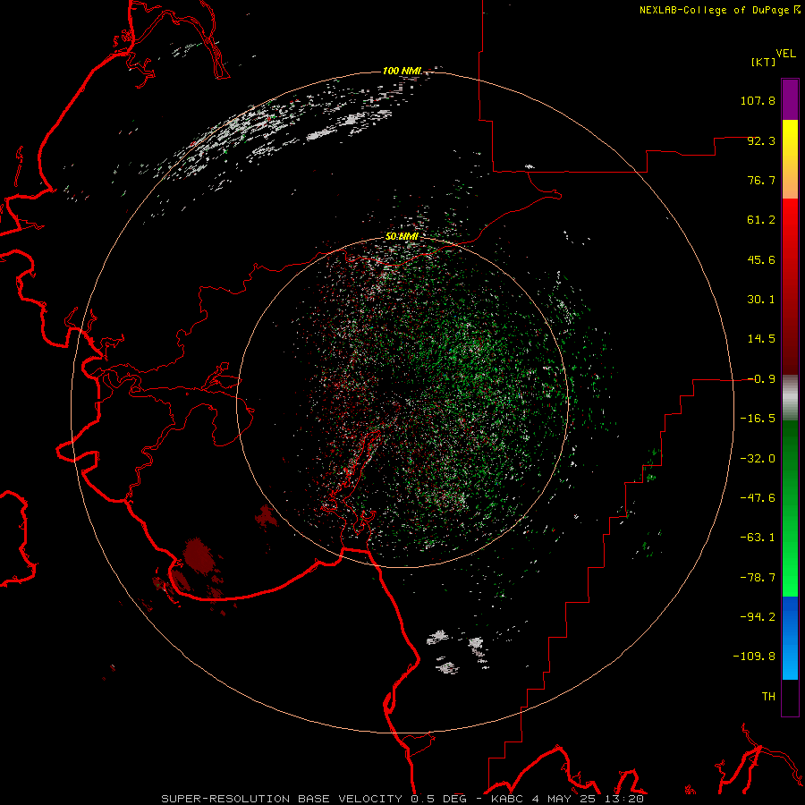Viewport: 805px width, 805px height.
Task: Click the VEL legend title
Action: [x=785, y=54]
